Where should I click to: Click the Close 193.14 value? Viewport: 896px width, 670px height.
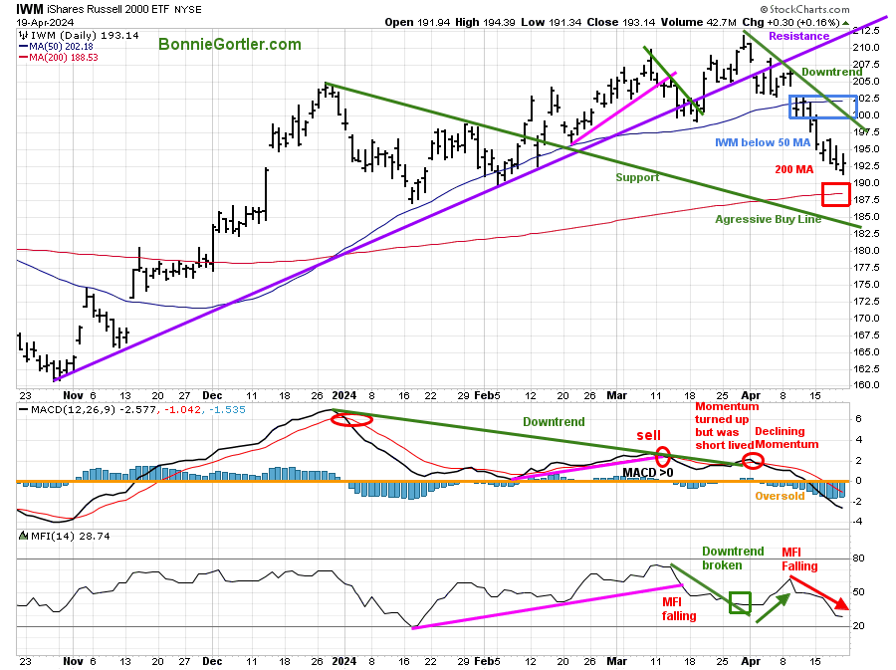point(621,22)
